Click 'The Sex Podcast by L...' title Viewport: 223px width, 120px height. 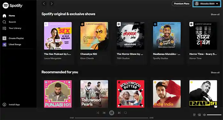[57, 54]
